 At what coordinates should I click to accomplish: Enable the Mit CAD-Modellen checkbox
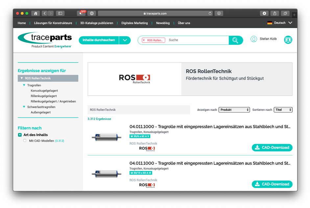(25, 141)
